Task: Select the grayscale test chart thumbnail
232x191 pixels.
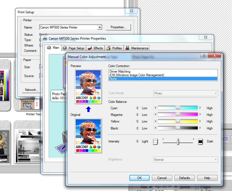Action: click(x=28, y=146)
